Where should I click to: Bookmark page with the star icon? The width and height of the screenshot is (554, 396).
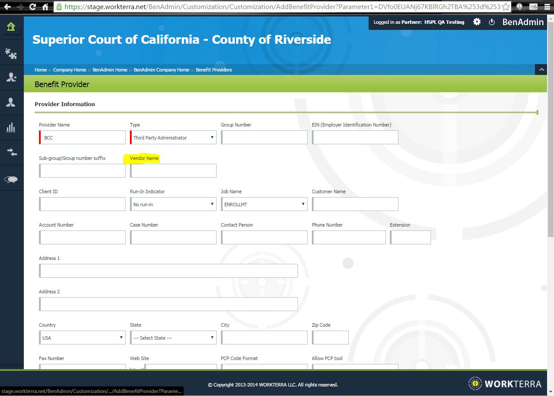tap(505, 7)
